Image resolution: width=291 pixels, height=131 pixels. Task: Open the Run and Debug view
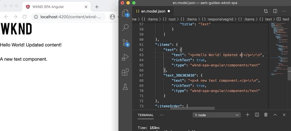point(125,57)
